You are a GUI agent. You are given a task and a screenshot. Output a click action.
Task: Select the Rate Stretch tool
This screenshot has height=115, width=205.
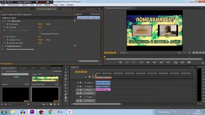(x=66, y=82)
